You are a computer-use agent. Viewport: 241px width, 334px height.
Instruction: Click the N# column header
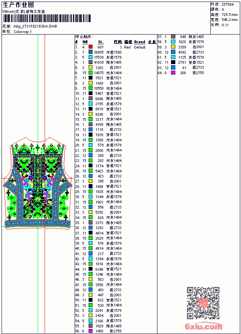point(85,42)
